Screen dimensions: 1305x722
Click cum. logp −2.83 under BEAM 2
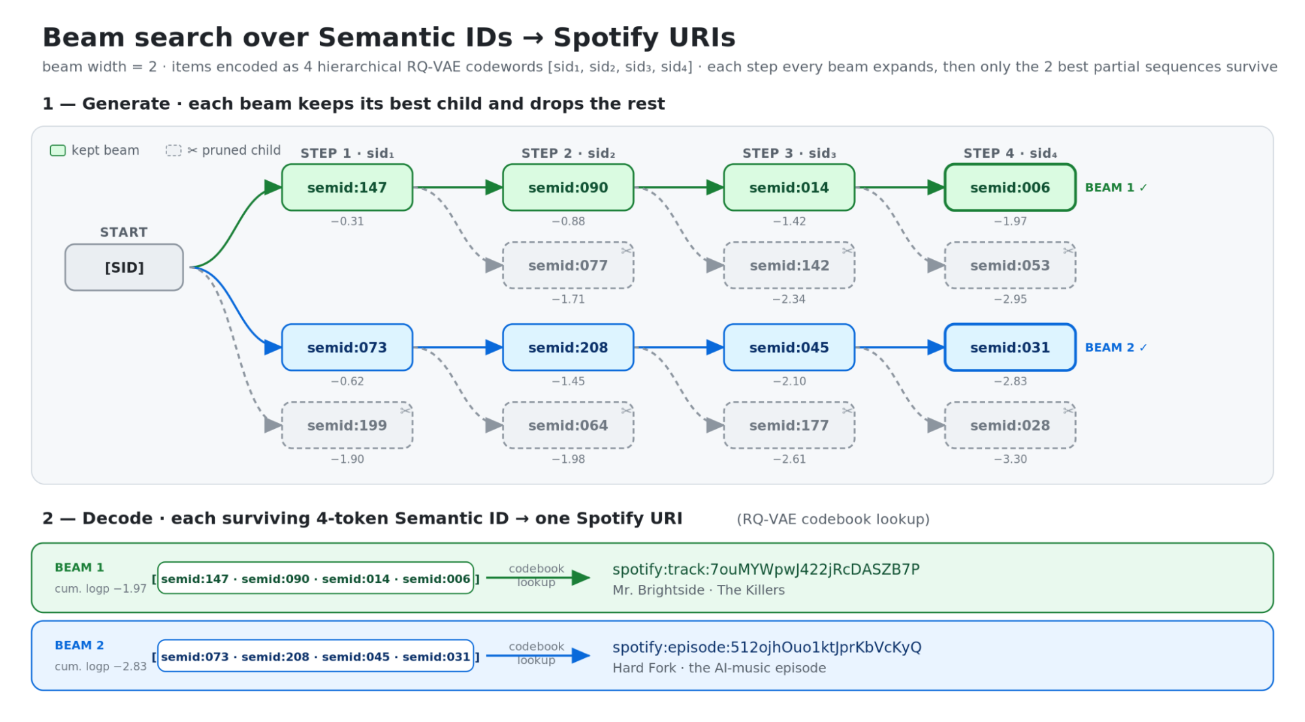(x=101, y=667)
